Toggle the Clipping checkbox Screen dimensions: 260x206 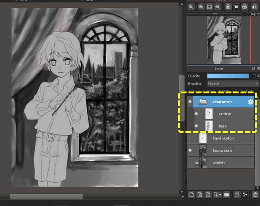(221, 92)
